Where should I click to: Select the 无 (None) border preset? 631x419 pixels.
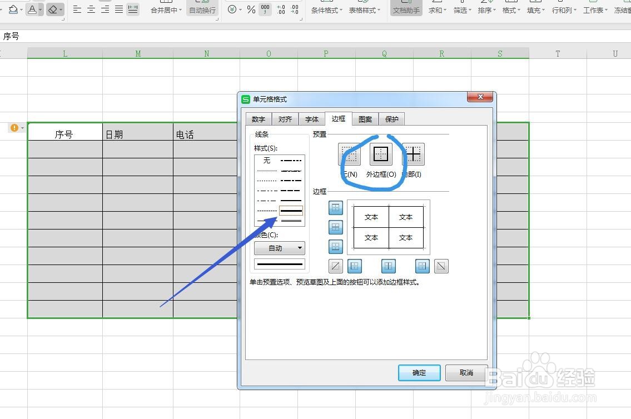point(350,154)
